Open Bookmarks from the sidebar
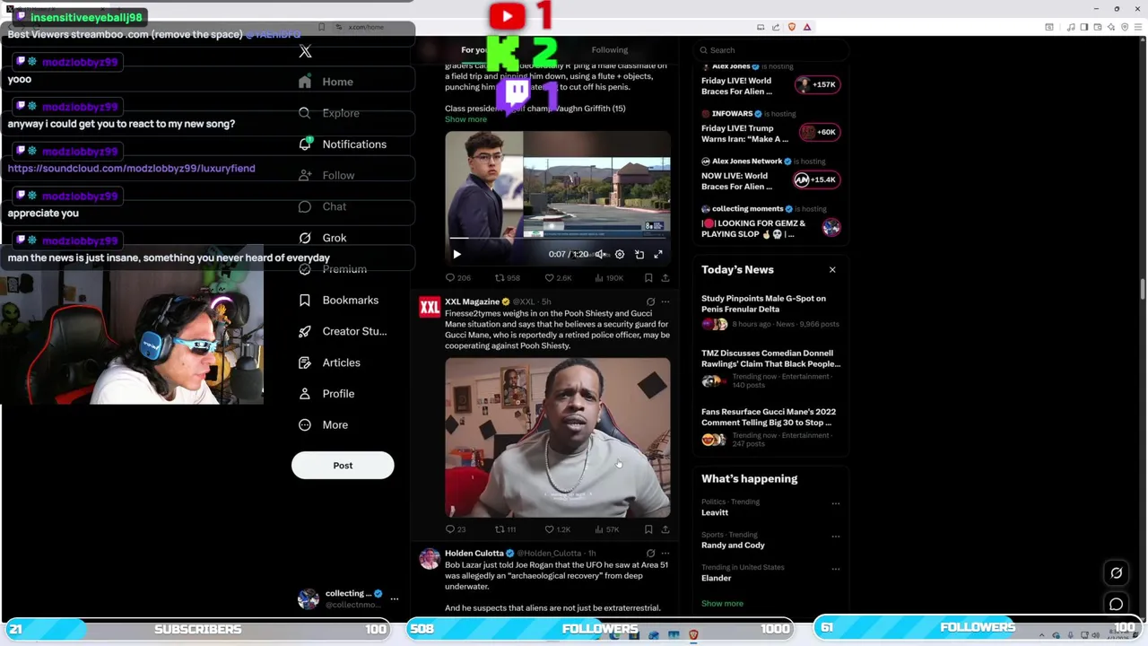Screen dimensions: 1148x646 339,300
